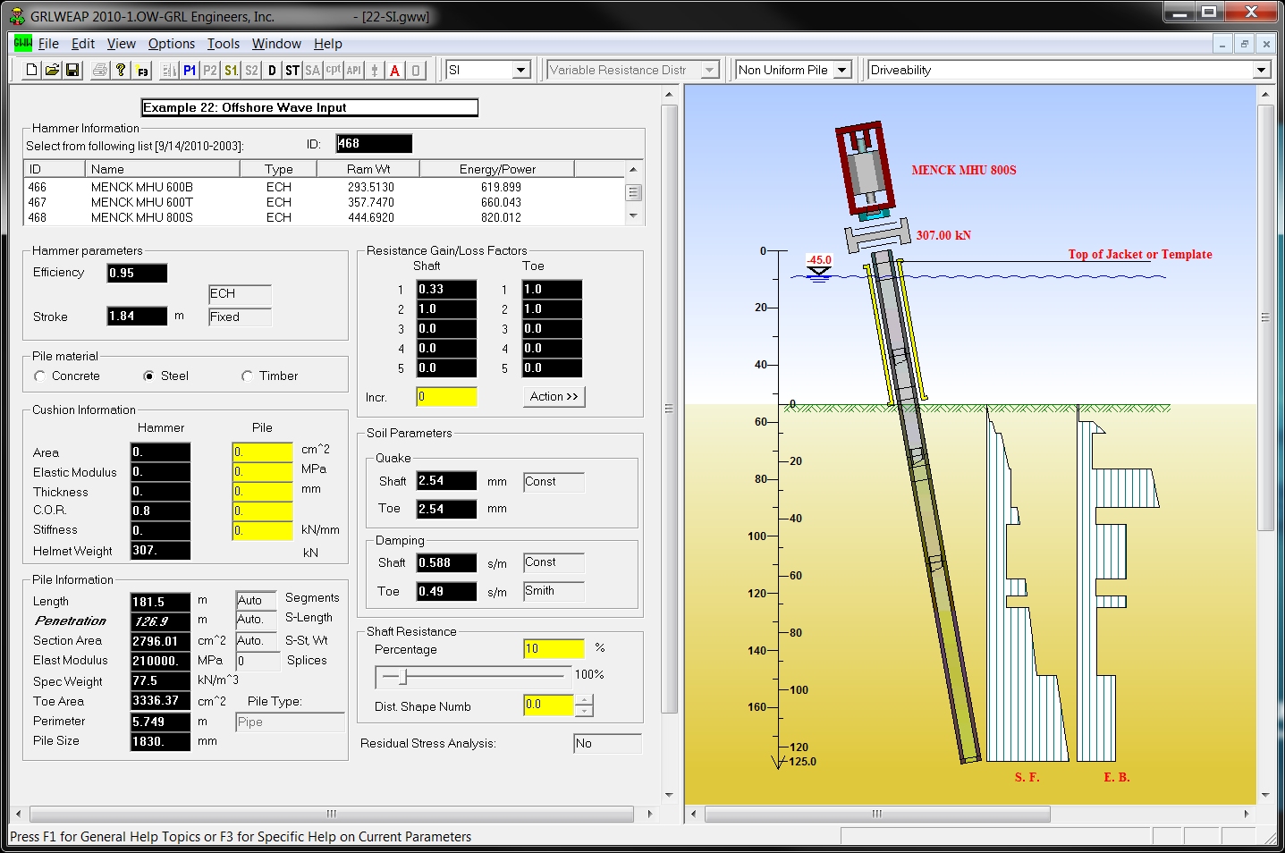Open the View menu
This screenshot has width=1285, height=853.
tap(122, 43)
